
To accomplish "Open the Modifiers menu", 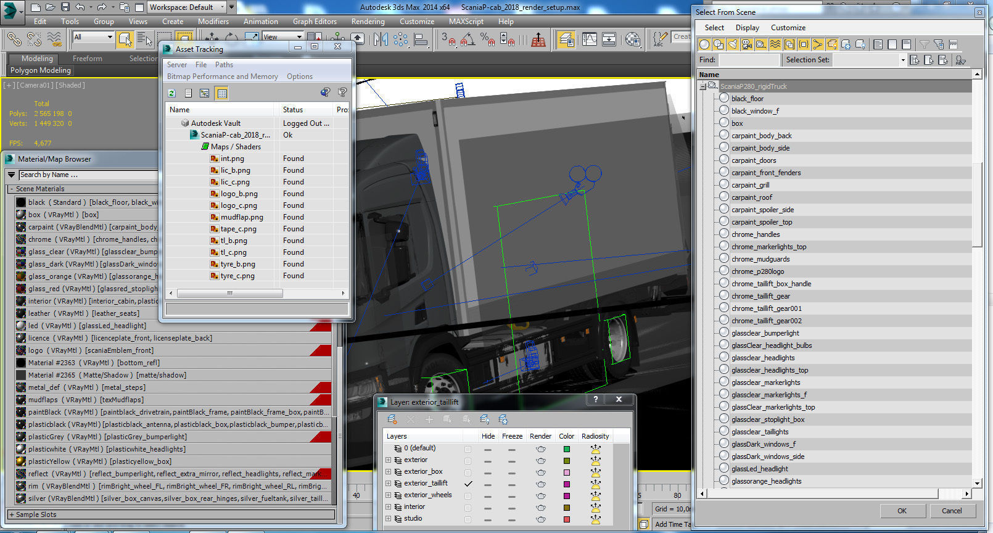I will pyautogui.click(x=213, y=22).
